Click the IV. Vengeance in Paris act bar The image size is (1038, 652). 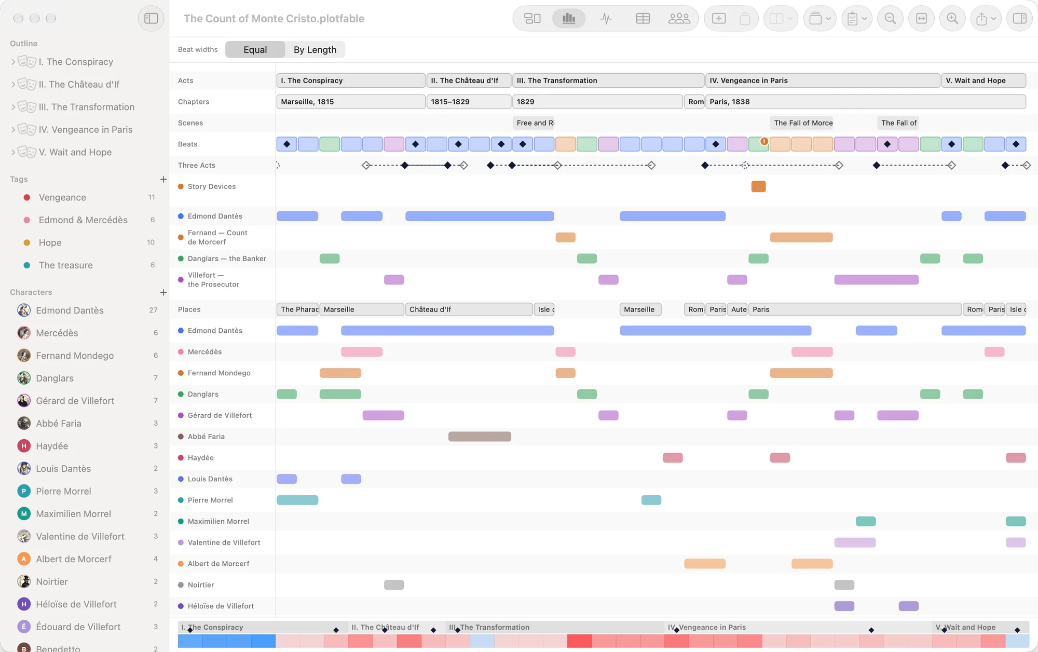tap(823, 80)
